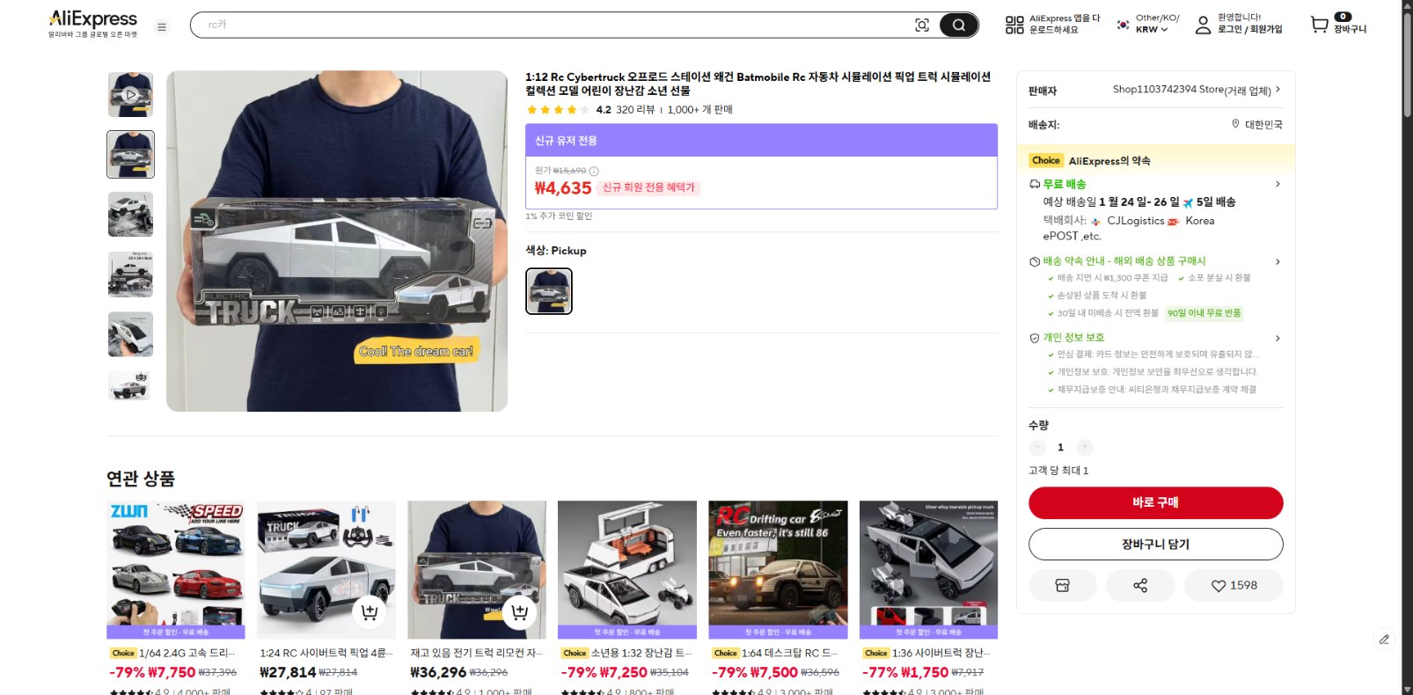Open the white pickup camper toy related product
The width and height of the screenshot is (1413, 695).
click(627, 569)
